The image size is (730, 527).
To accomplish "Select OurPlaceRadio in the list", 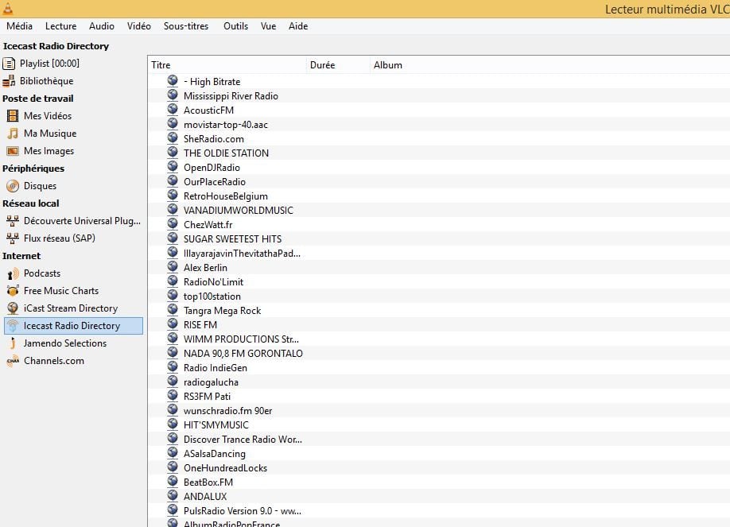I will (215, 182).
